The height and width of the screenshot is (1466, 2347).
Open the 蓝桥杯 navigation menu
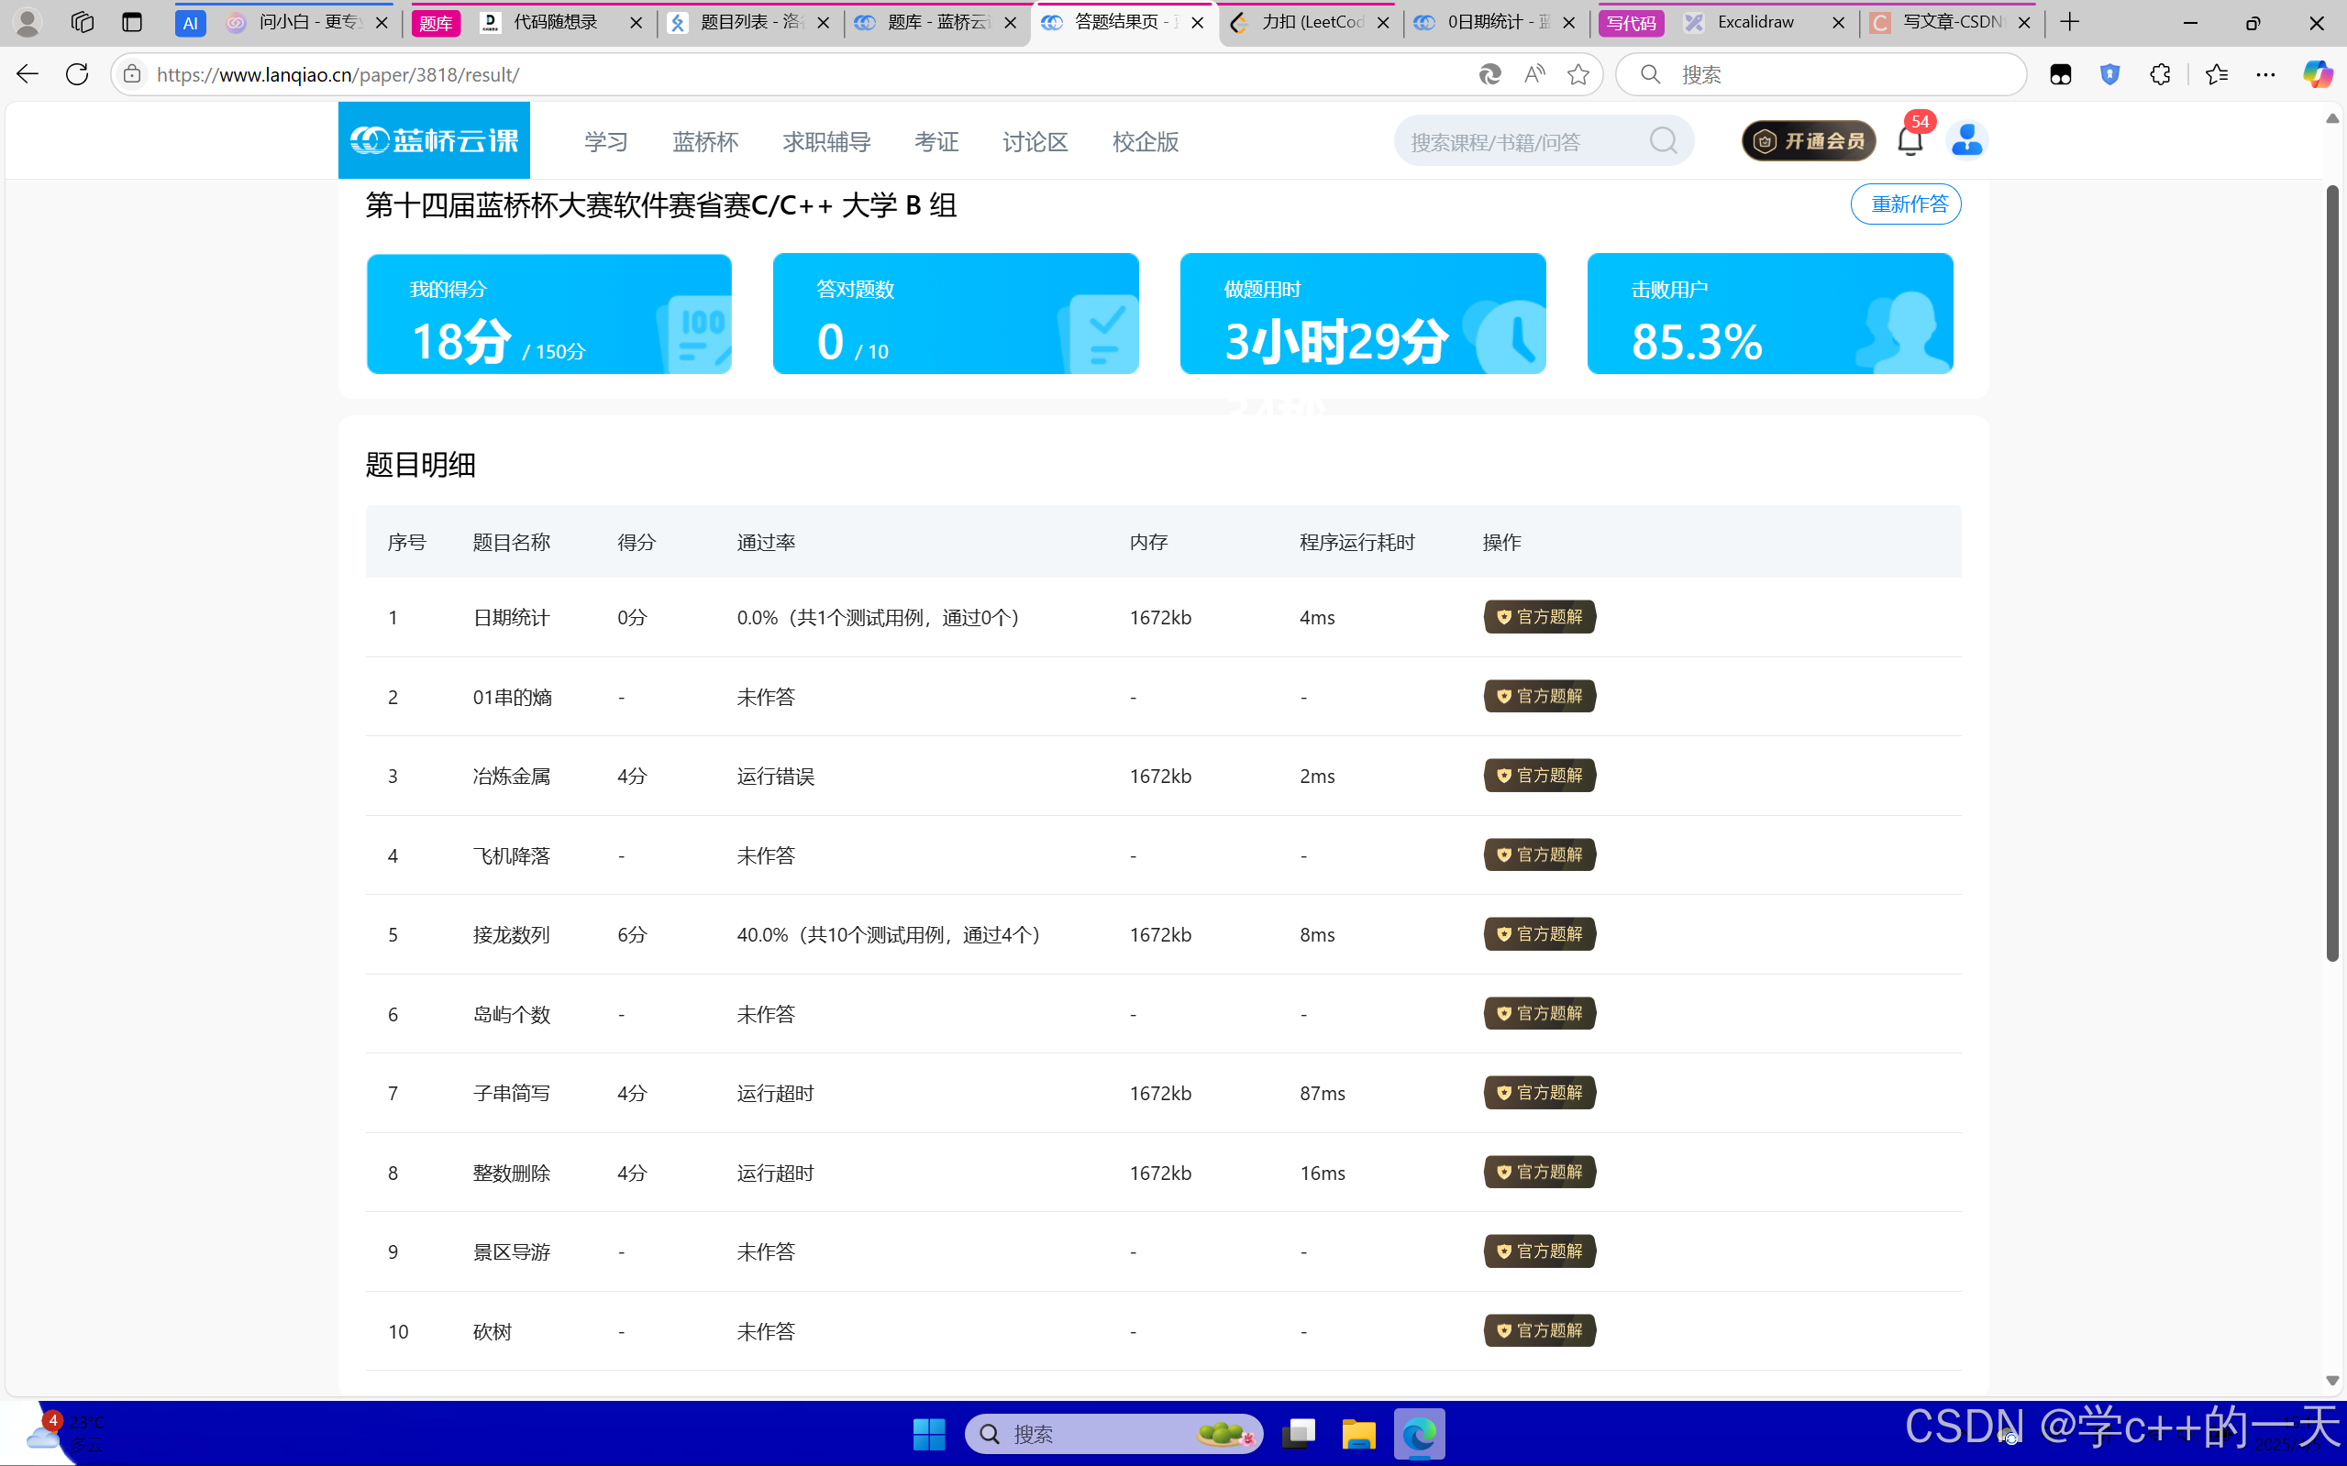coord(705,142)
